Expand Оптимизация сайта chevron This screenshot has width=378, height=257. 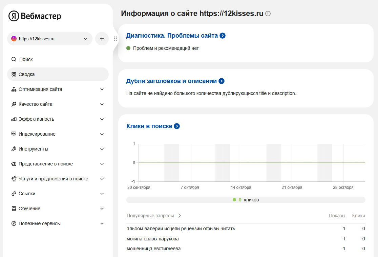[102, 89]
